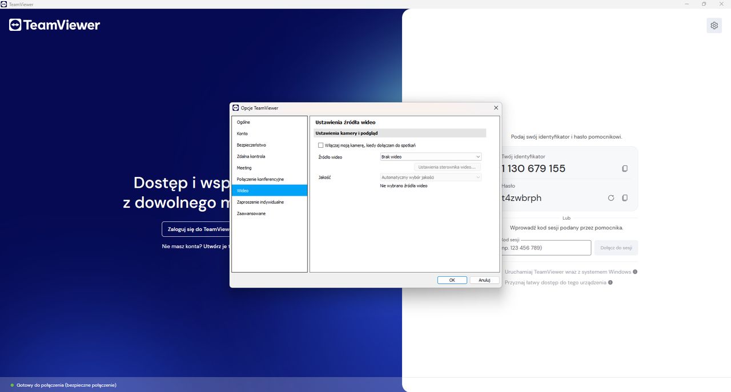Copy the password t4zwbrph

[x=625, y=198]
